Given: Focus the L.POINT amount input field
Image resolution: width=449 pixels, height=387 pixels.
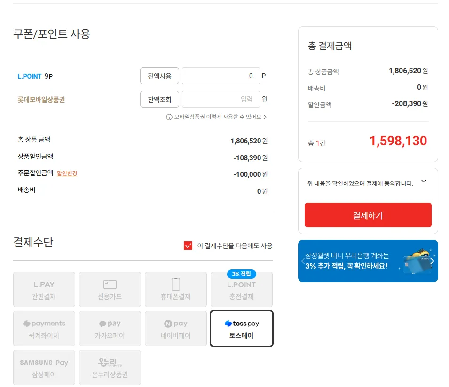Looking at the screenshot, I should [221, 76].
